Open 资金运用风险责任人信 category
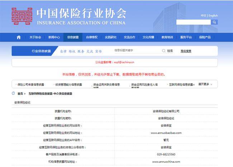The image size is (233, 167). pos(144,85)
